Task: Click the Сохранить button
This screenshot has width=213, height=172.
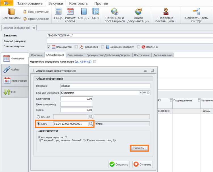Action: (119, 164)
